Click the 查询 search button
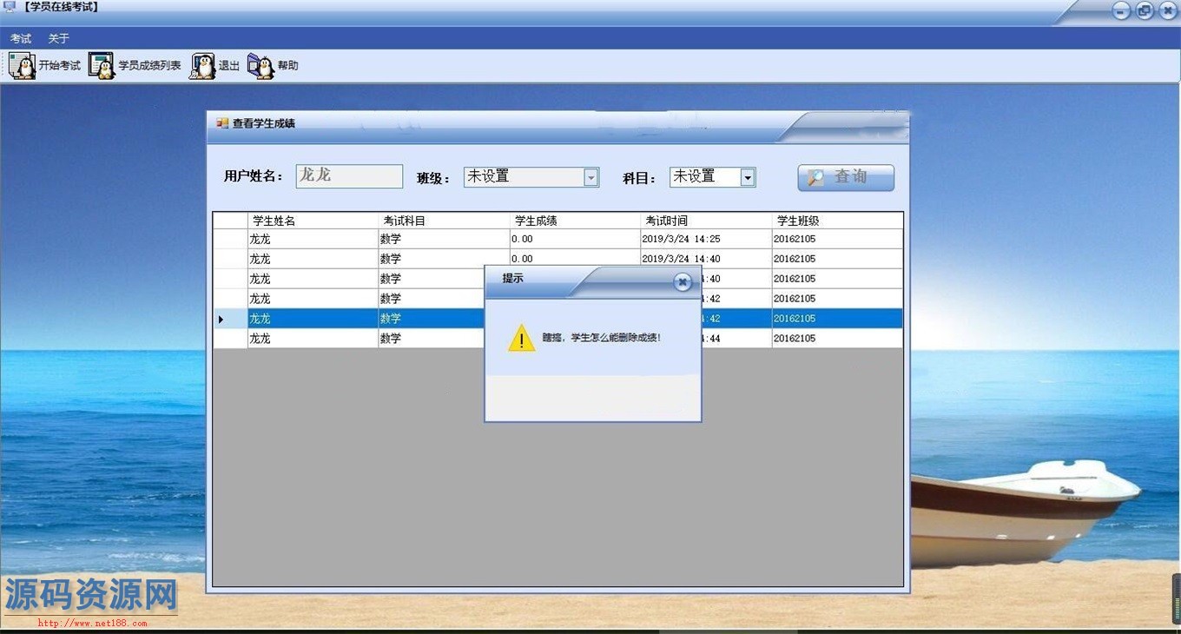 (x=845, y=177)
